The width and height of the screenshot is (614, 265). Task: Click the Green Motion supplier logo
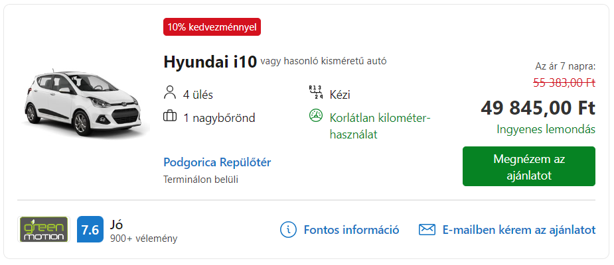point(43,229)
